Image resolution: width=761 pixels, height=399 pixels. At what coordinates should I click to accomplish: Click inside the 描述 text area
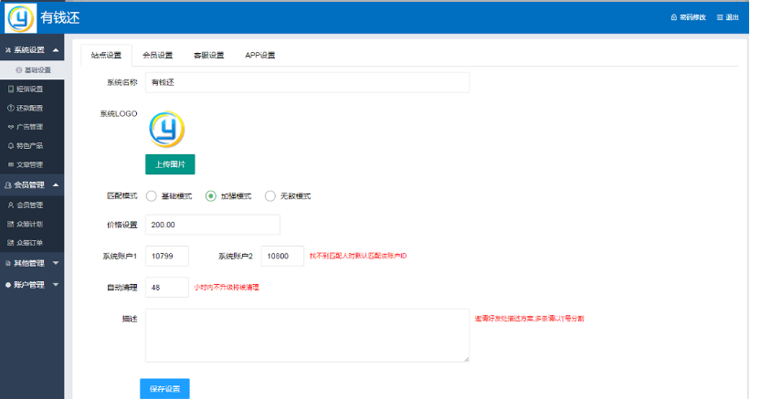coord(307,336)
